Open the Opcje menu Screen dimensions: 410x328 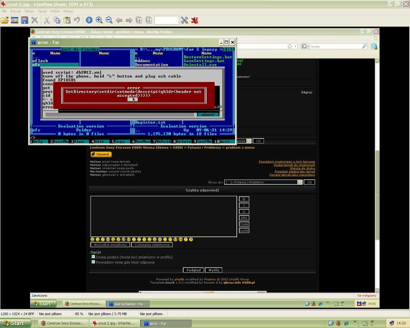(x=42, y=11)
